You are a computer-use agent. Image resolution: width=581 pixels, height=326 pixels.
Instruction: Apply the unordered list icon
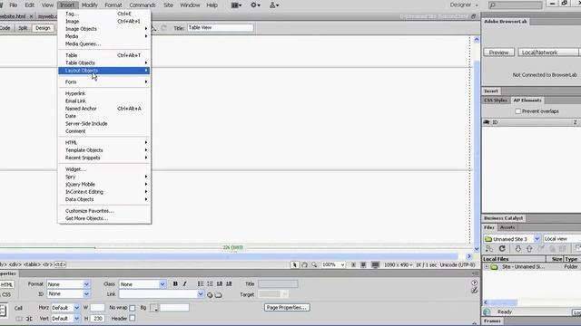tap(201, 283)
